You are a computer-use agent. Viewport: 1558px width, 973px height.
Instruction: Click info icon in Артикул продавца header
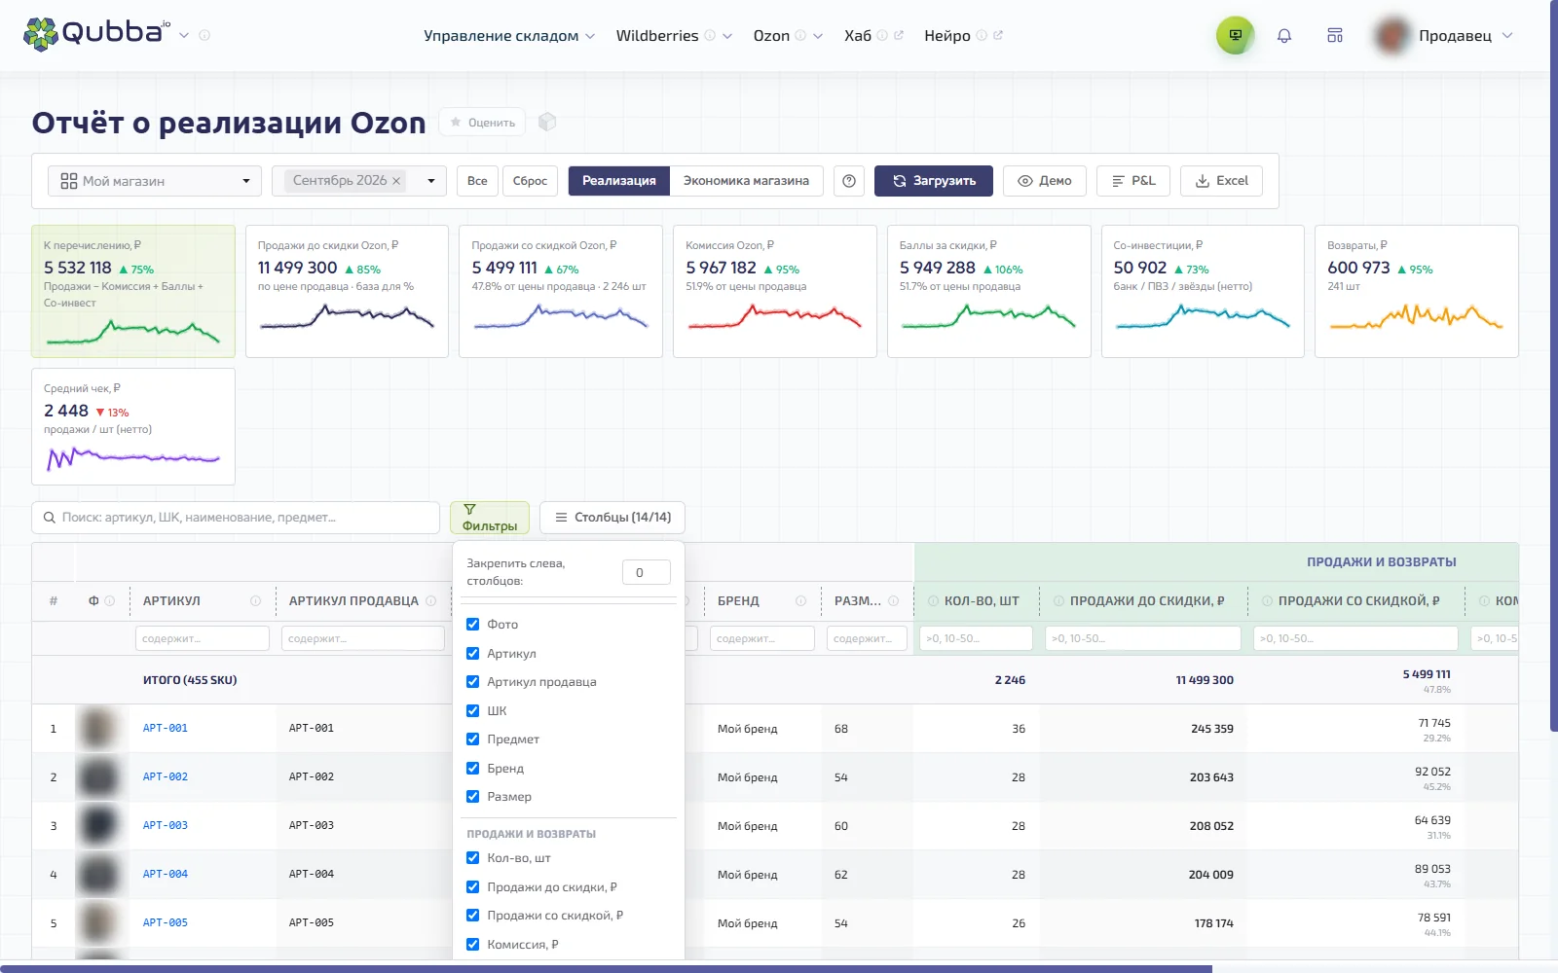pyautogui.click(x=433, y=601)
